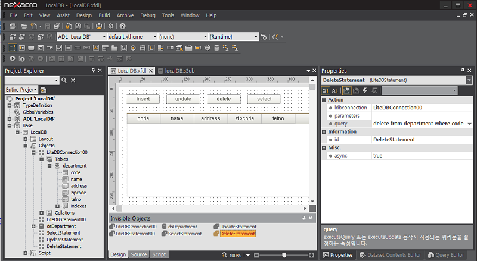
Task: Pick the ImageViewer component icon
Action: (124, 48)
